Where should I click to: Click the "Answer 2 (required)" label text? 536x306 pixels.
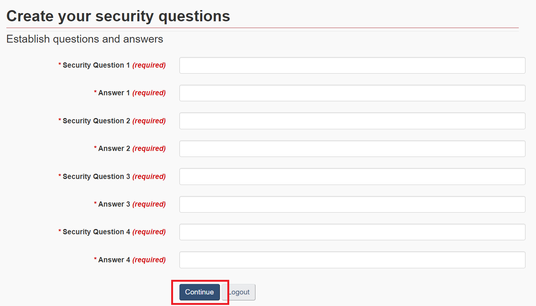pos(130,149)
